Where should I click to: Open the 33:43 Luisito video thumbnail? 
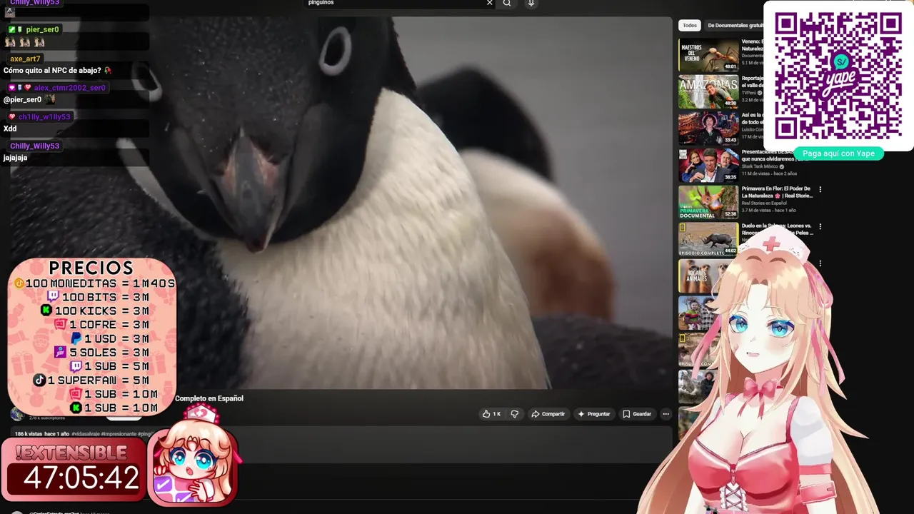click(708, 128)
